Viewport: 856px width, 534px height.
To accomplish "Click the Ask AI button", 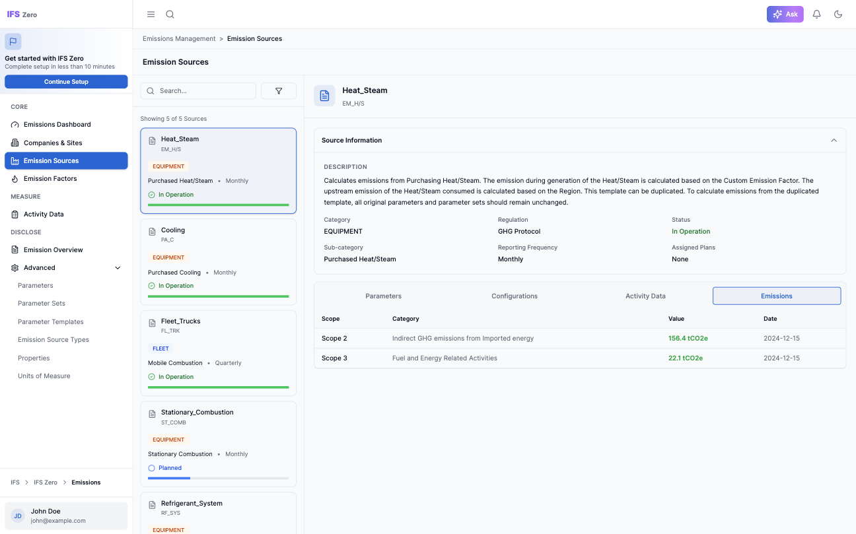I will point(785,15).
